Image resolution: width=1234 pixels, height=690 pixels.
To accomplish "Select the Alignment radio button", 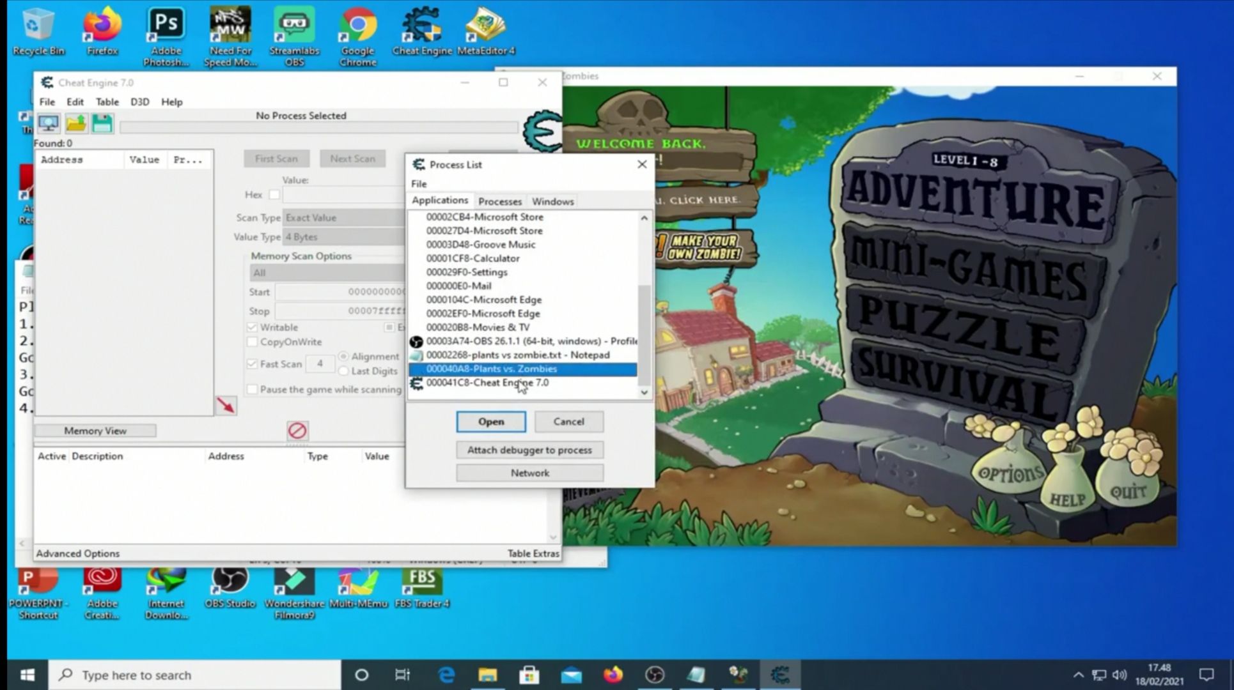I will [x=343, y=356].
